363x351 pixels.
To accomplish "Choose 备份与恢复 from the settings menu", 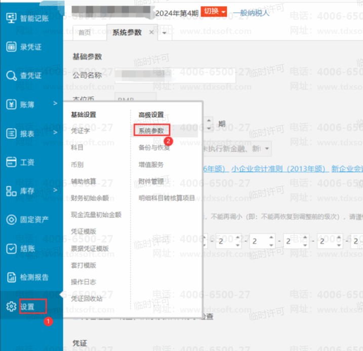I will (154, 147).
